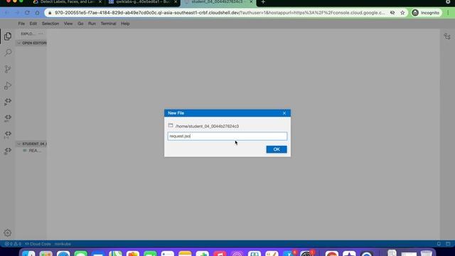Image resolution: width=455 pixels, height=256 pixels.
Task: Open the Edit menu
Action: tap(33, 23)
